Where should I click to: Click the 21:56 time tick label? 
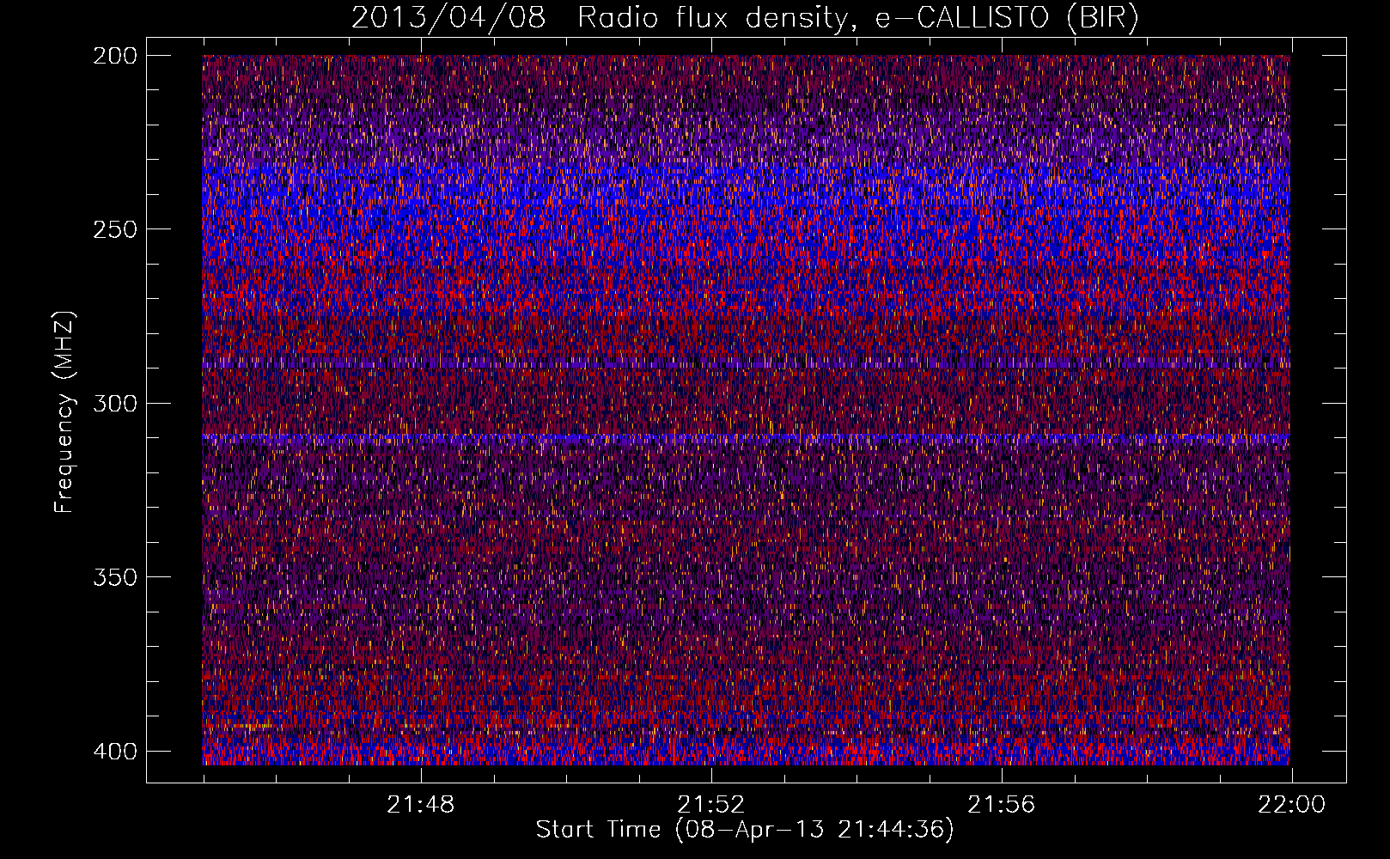[1002, 805]
